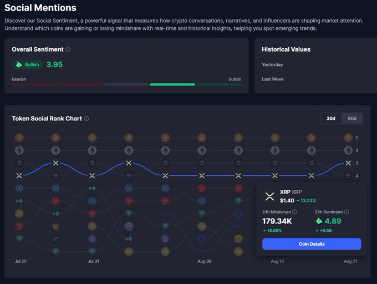The image size is (377, 284).
Task: Select purple wave icon in Jul 31 column
Action: pyautogui.click(x=93, y=239)
